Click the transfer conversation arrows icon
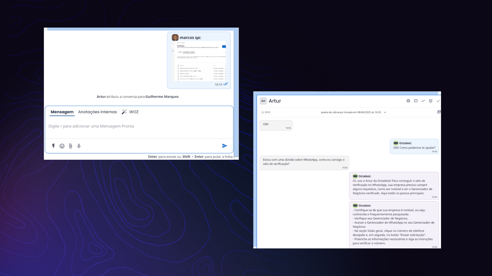This screenshot has height=276, width=492. click(423, 101)
